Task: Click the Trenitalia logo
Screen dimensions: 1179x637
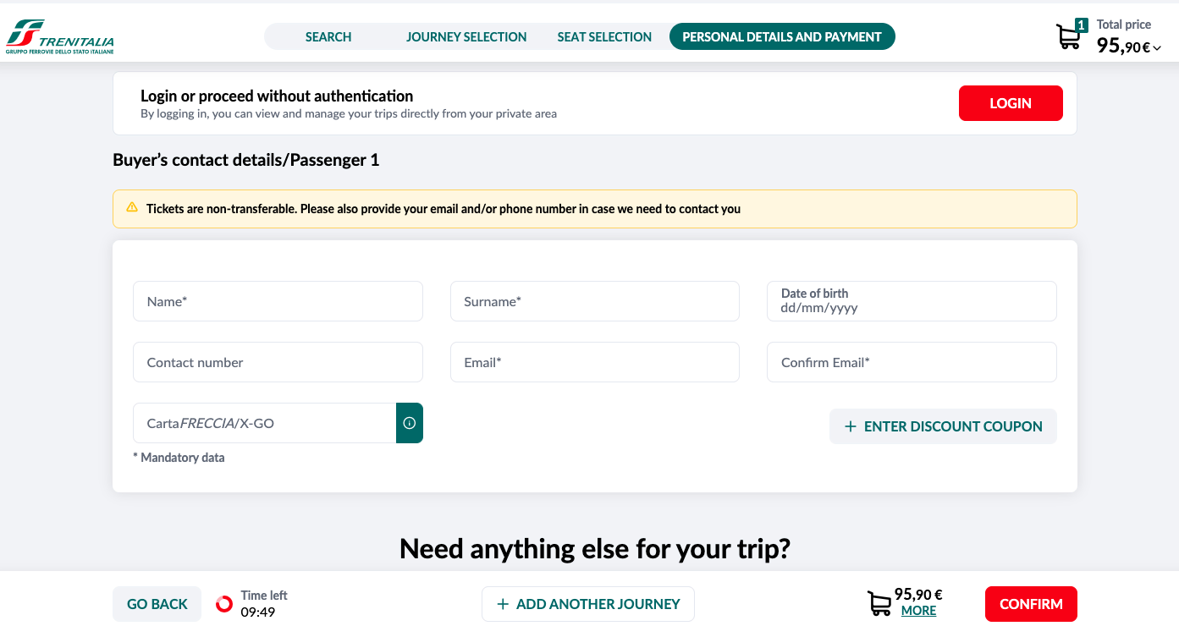Action: click(x=59, y=36)
